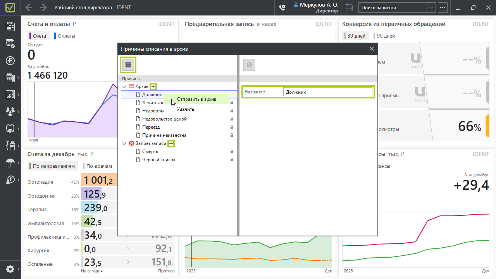Collapse the Запрет записи tree node
This screenshot has height=279, width=496.
point(124,144)
